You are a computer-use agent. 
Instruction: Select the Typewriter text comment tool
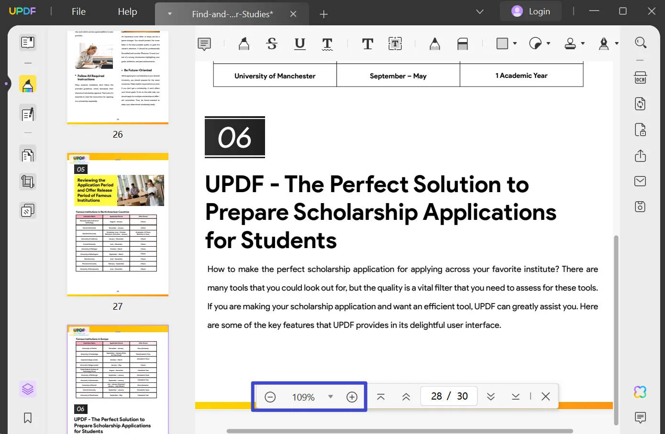367,44
